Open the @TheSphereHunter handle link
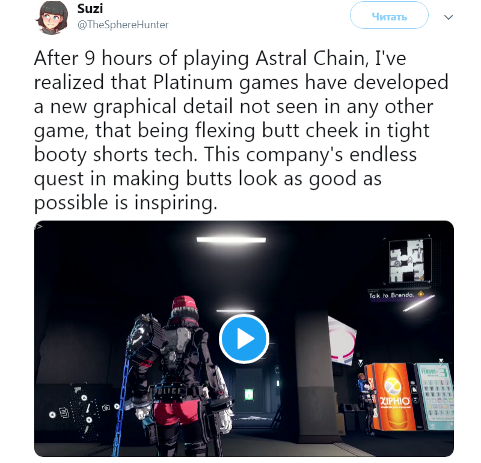This screenshot has height=463, width=481. coord(123,25)
